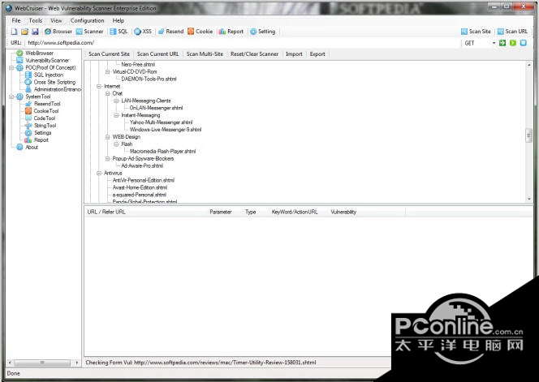Click scroll-up arrow of site tree

click(528, 65)
